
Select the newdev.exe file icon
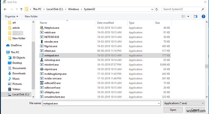click(x=42, y=41)
